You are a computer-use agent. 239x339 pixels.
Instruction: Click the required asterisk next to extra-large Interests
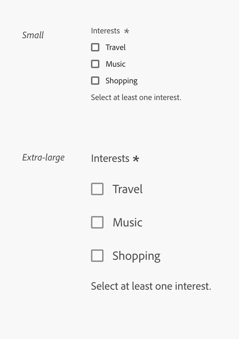pos(136,159)
